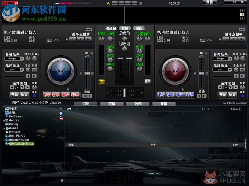Start left deck playback with 播放

pos(65,95)
